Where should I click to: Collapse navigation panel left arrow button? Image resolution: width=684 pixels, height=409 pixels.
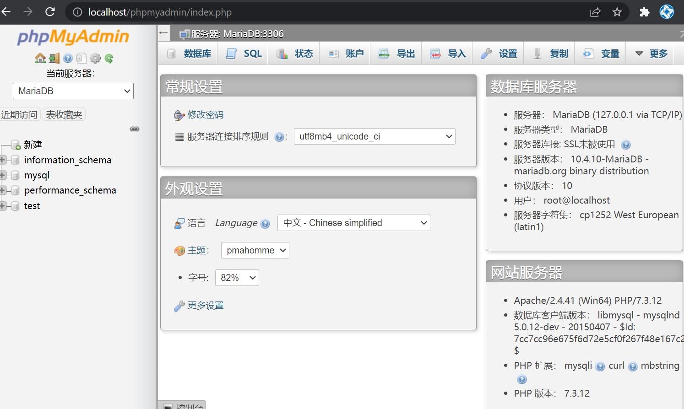click(x=163, y=33)
